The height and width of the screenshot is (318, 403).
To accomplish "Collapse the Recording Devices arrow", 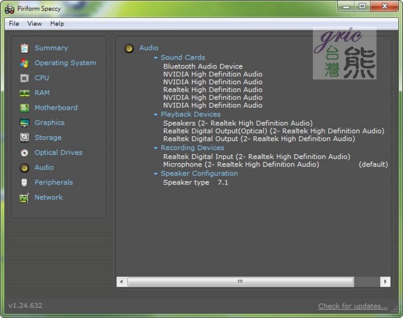I will pyautogui.click(x=155, y=148).
